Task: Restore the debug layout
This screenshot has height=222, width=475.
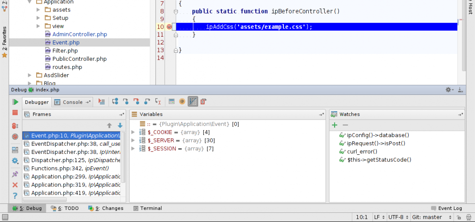Action: pos(15,150)
